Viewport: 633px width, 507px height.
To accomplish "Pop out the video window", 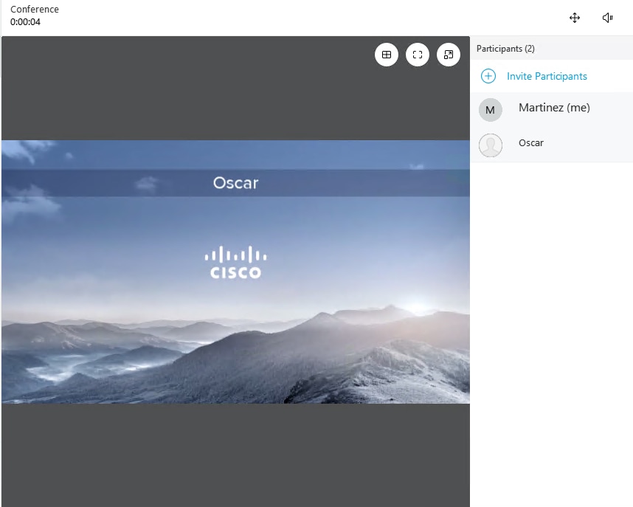I will coord(449,55).
